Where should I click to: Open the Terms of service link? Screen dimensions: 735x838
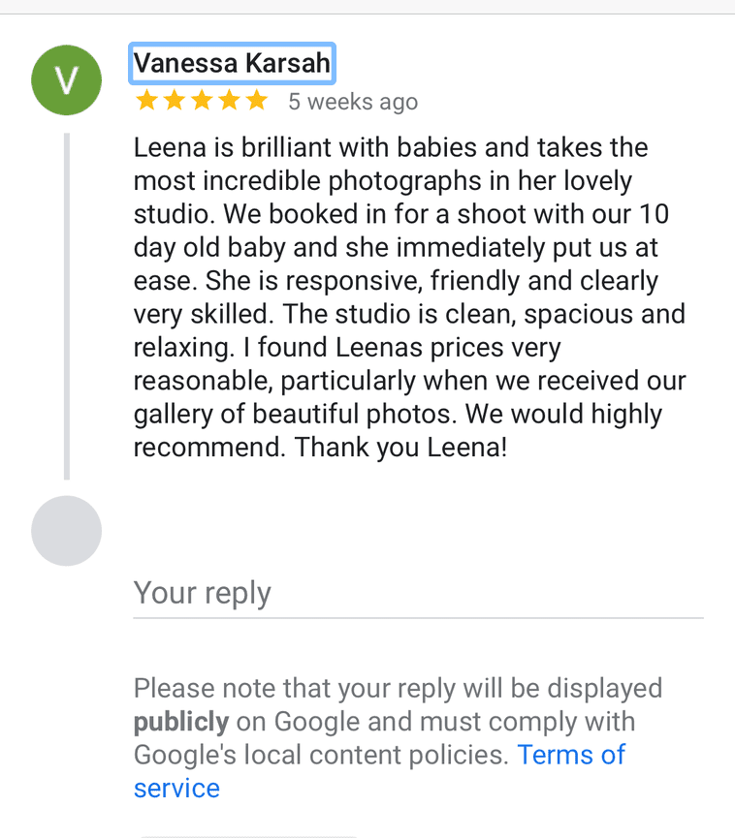[572, 755]
